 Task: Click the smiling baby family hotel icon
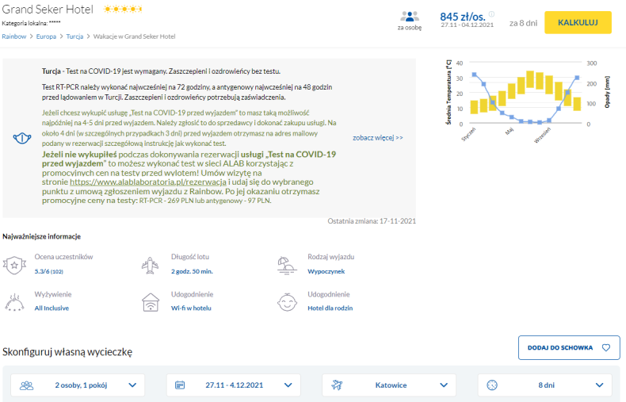click(x=287, y=302)
